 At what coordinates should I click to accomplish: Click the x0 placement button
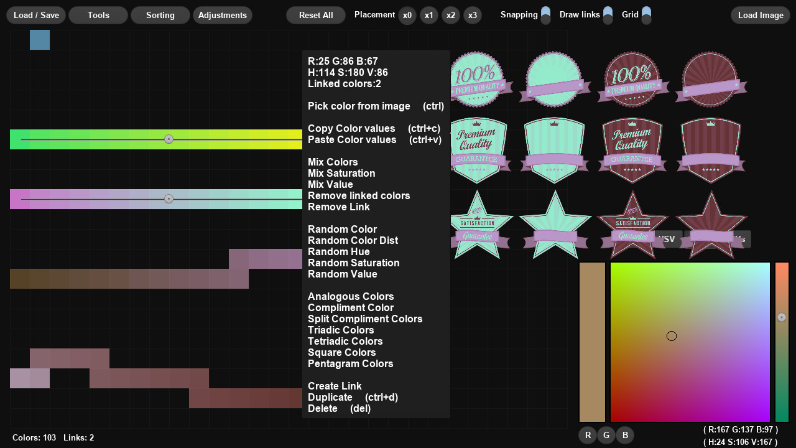click(407, 15)
